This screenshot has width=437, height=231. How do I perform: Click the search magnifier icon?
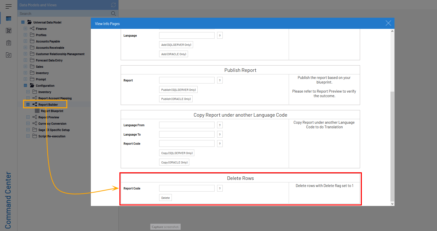pos(113,13)
